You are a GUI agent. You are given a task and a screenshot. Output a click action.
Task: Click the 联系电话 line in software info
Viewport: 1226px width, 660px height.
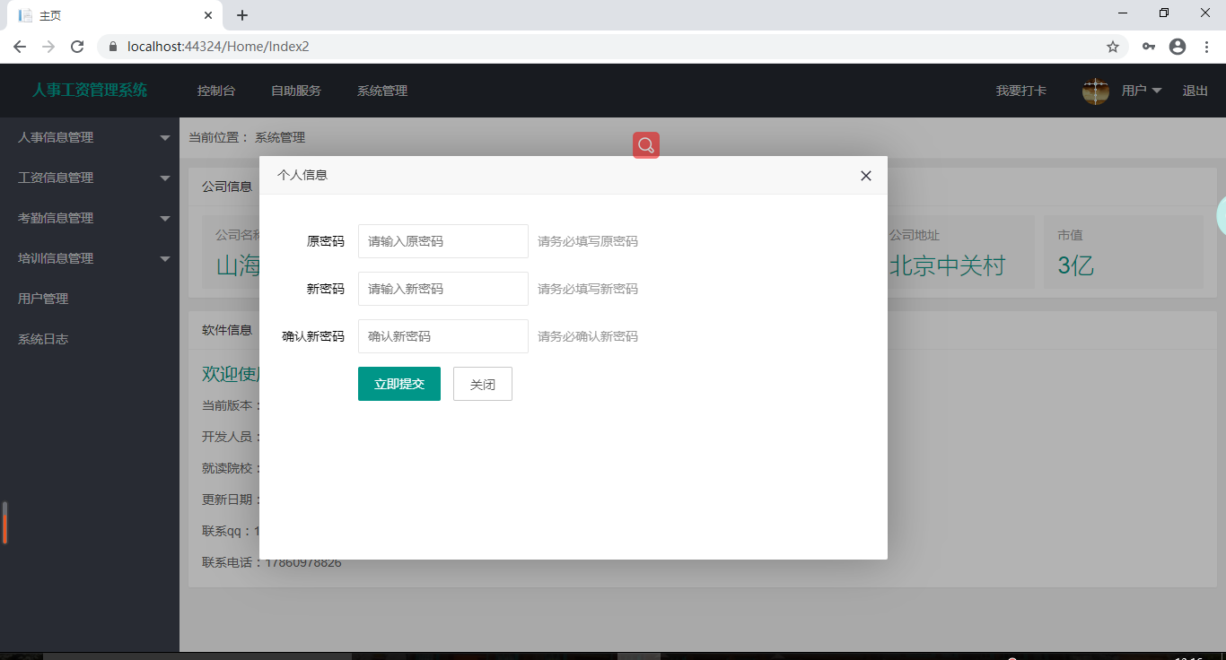click(272, 563)
